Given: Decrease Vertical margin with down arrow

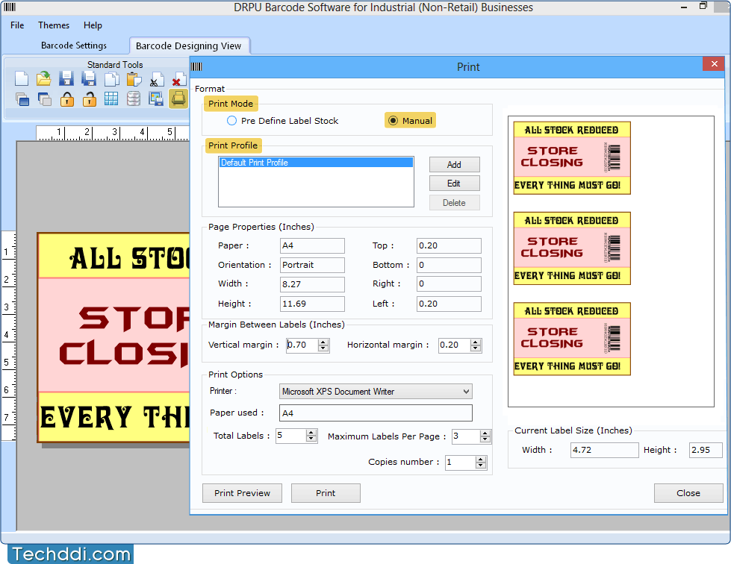Looking at the screenshot, I should click(x=323, y=348).
